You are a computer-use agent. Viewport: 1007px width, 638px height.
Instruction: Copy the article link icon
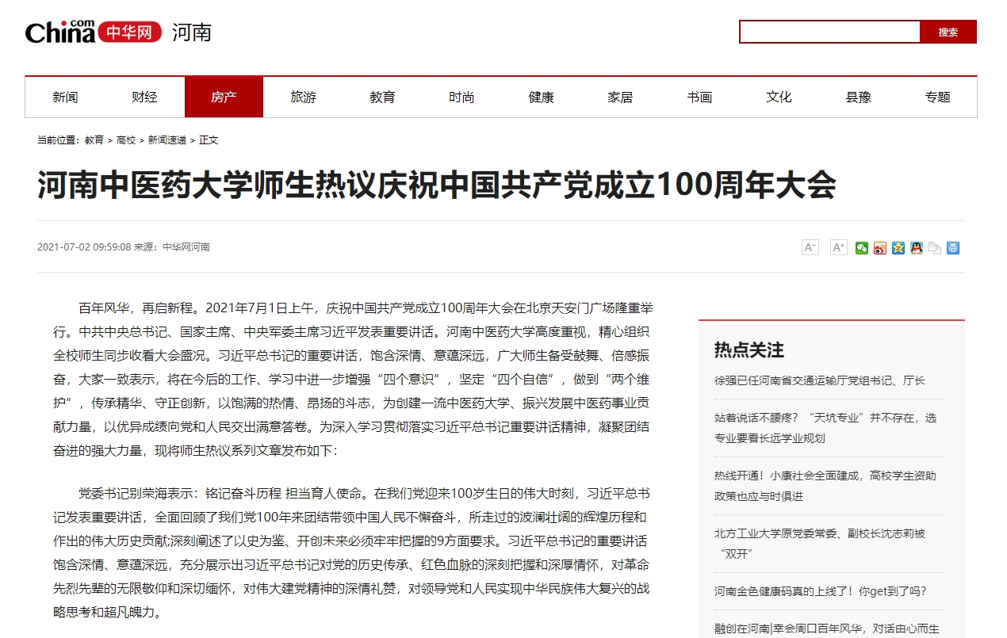(935, 248)
